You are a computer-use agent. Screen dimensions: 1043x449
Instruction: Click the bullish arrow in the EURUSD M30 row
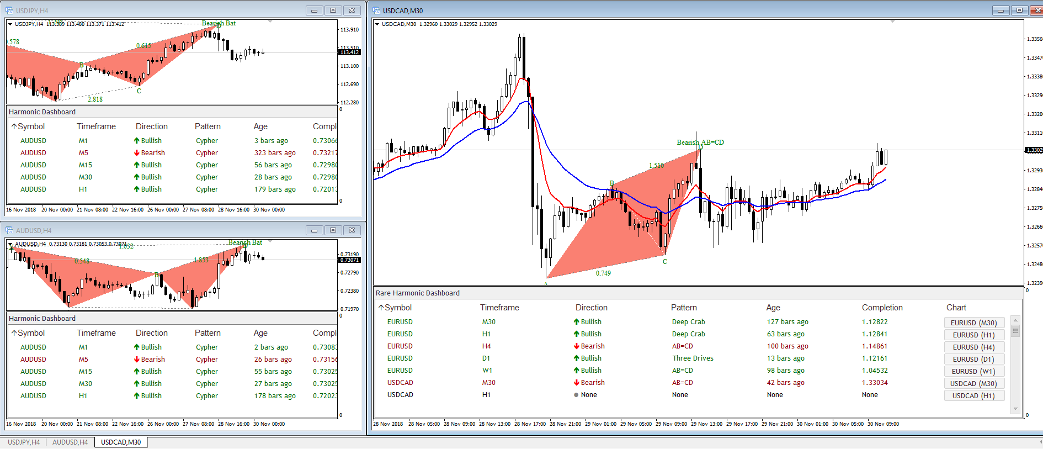pyautogui.click(x=576, y=322)
